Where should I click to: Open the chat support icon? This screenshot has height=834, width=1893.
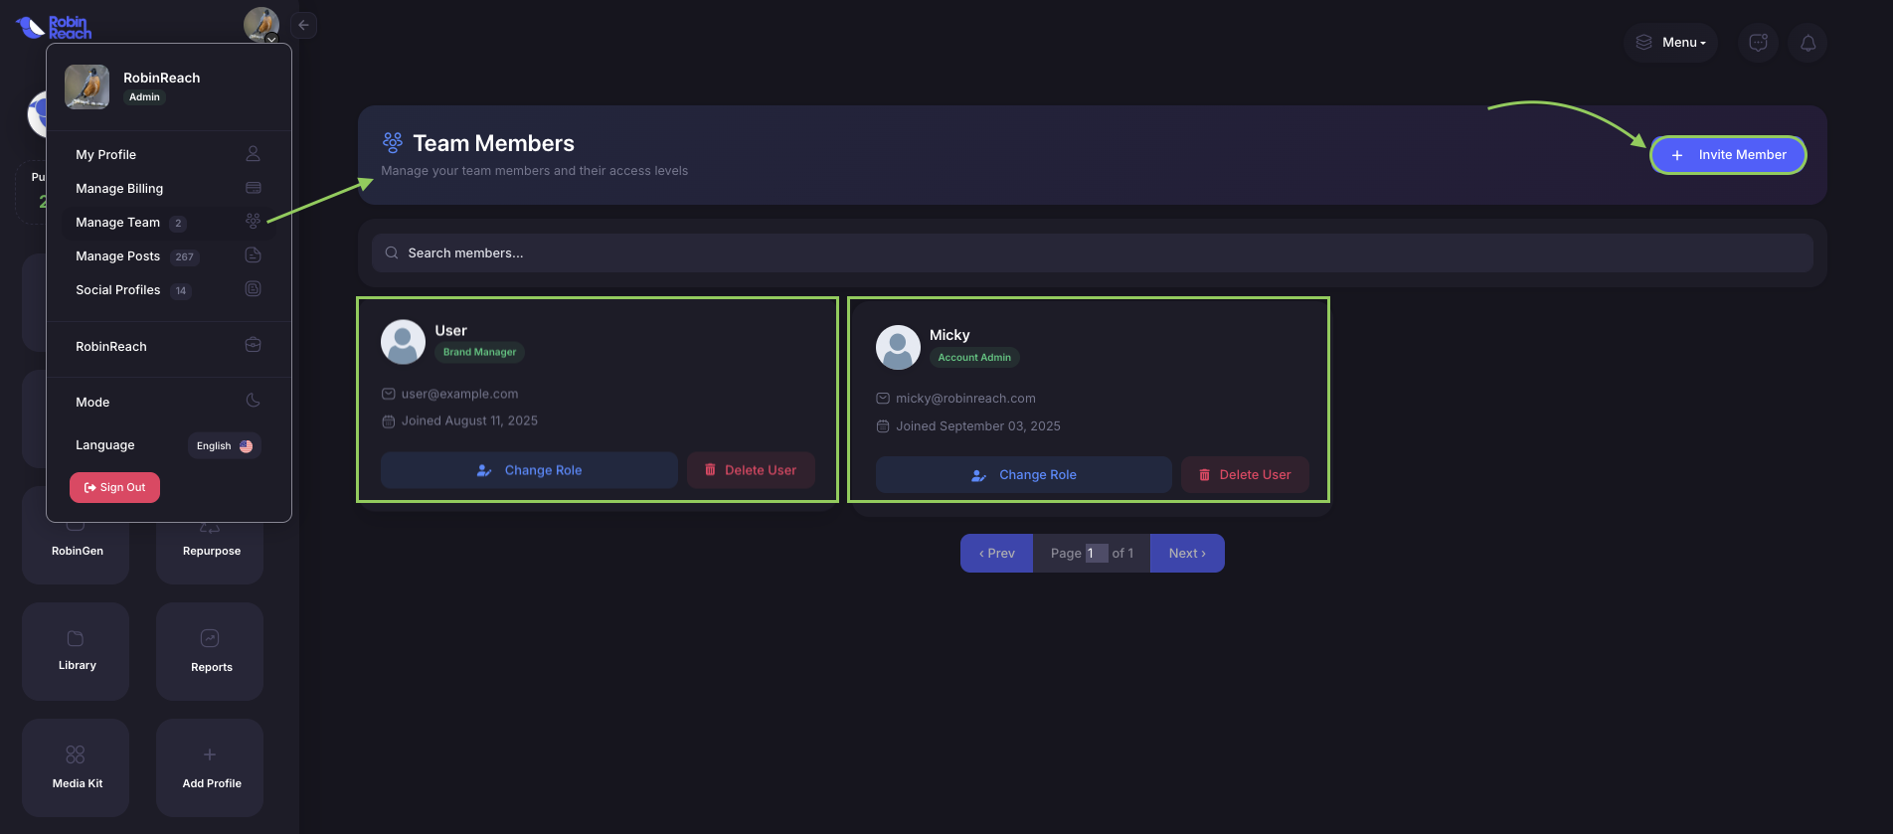coord(1758,43)
